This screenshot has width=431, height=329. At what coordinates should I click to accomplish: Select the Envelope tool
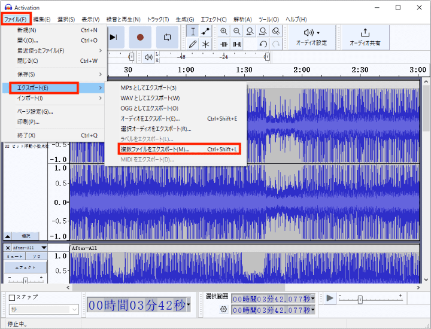(205, 31)
